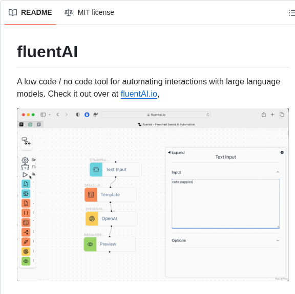This screenshot has height=294, width=295.
Task: Click the Expand button in Text Input panel
Action: pos(176,152)
